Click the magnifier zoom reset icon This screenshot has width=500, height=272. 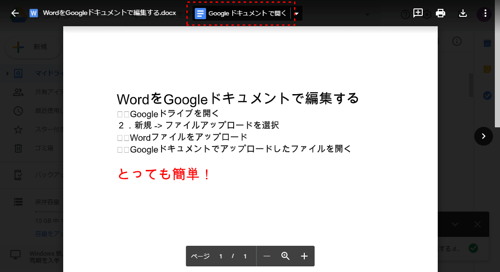(286, 256)
